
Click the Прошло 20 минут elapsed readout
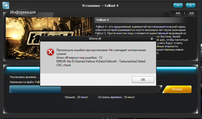pos(76,97)
